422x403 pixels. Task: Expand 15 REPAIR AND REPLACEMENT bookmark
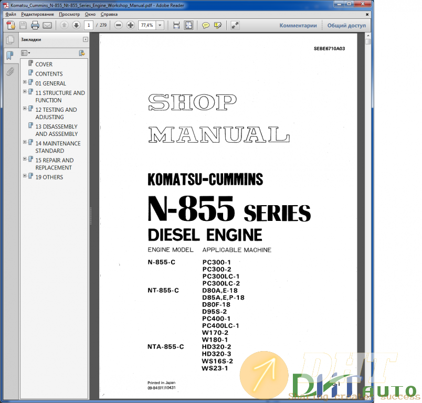(25, 159)
